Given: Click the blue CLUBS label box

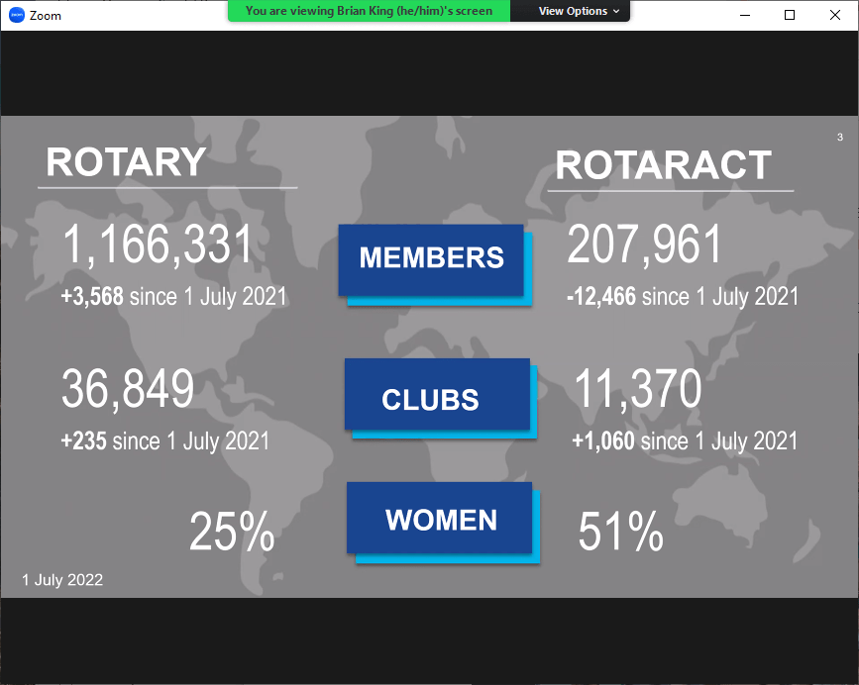Looking at the screenshot, I should (x=431, y=399).
